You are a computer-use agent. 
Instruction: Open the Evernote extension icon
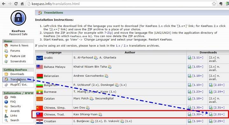221,3
